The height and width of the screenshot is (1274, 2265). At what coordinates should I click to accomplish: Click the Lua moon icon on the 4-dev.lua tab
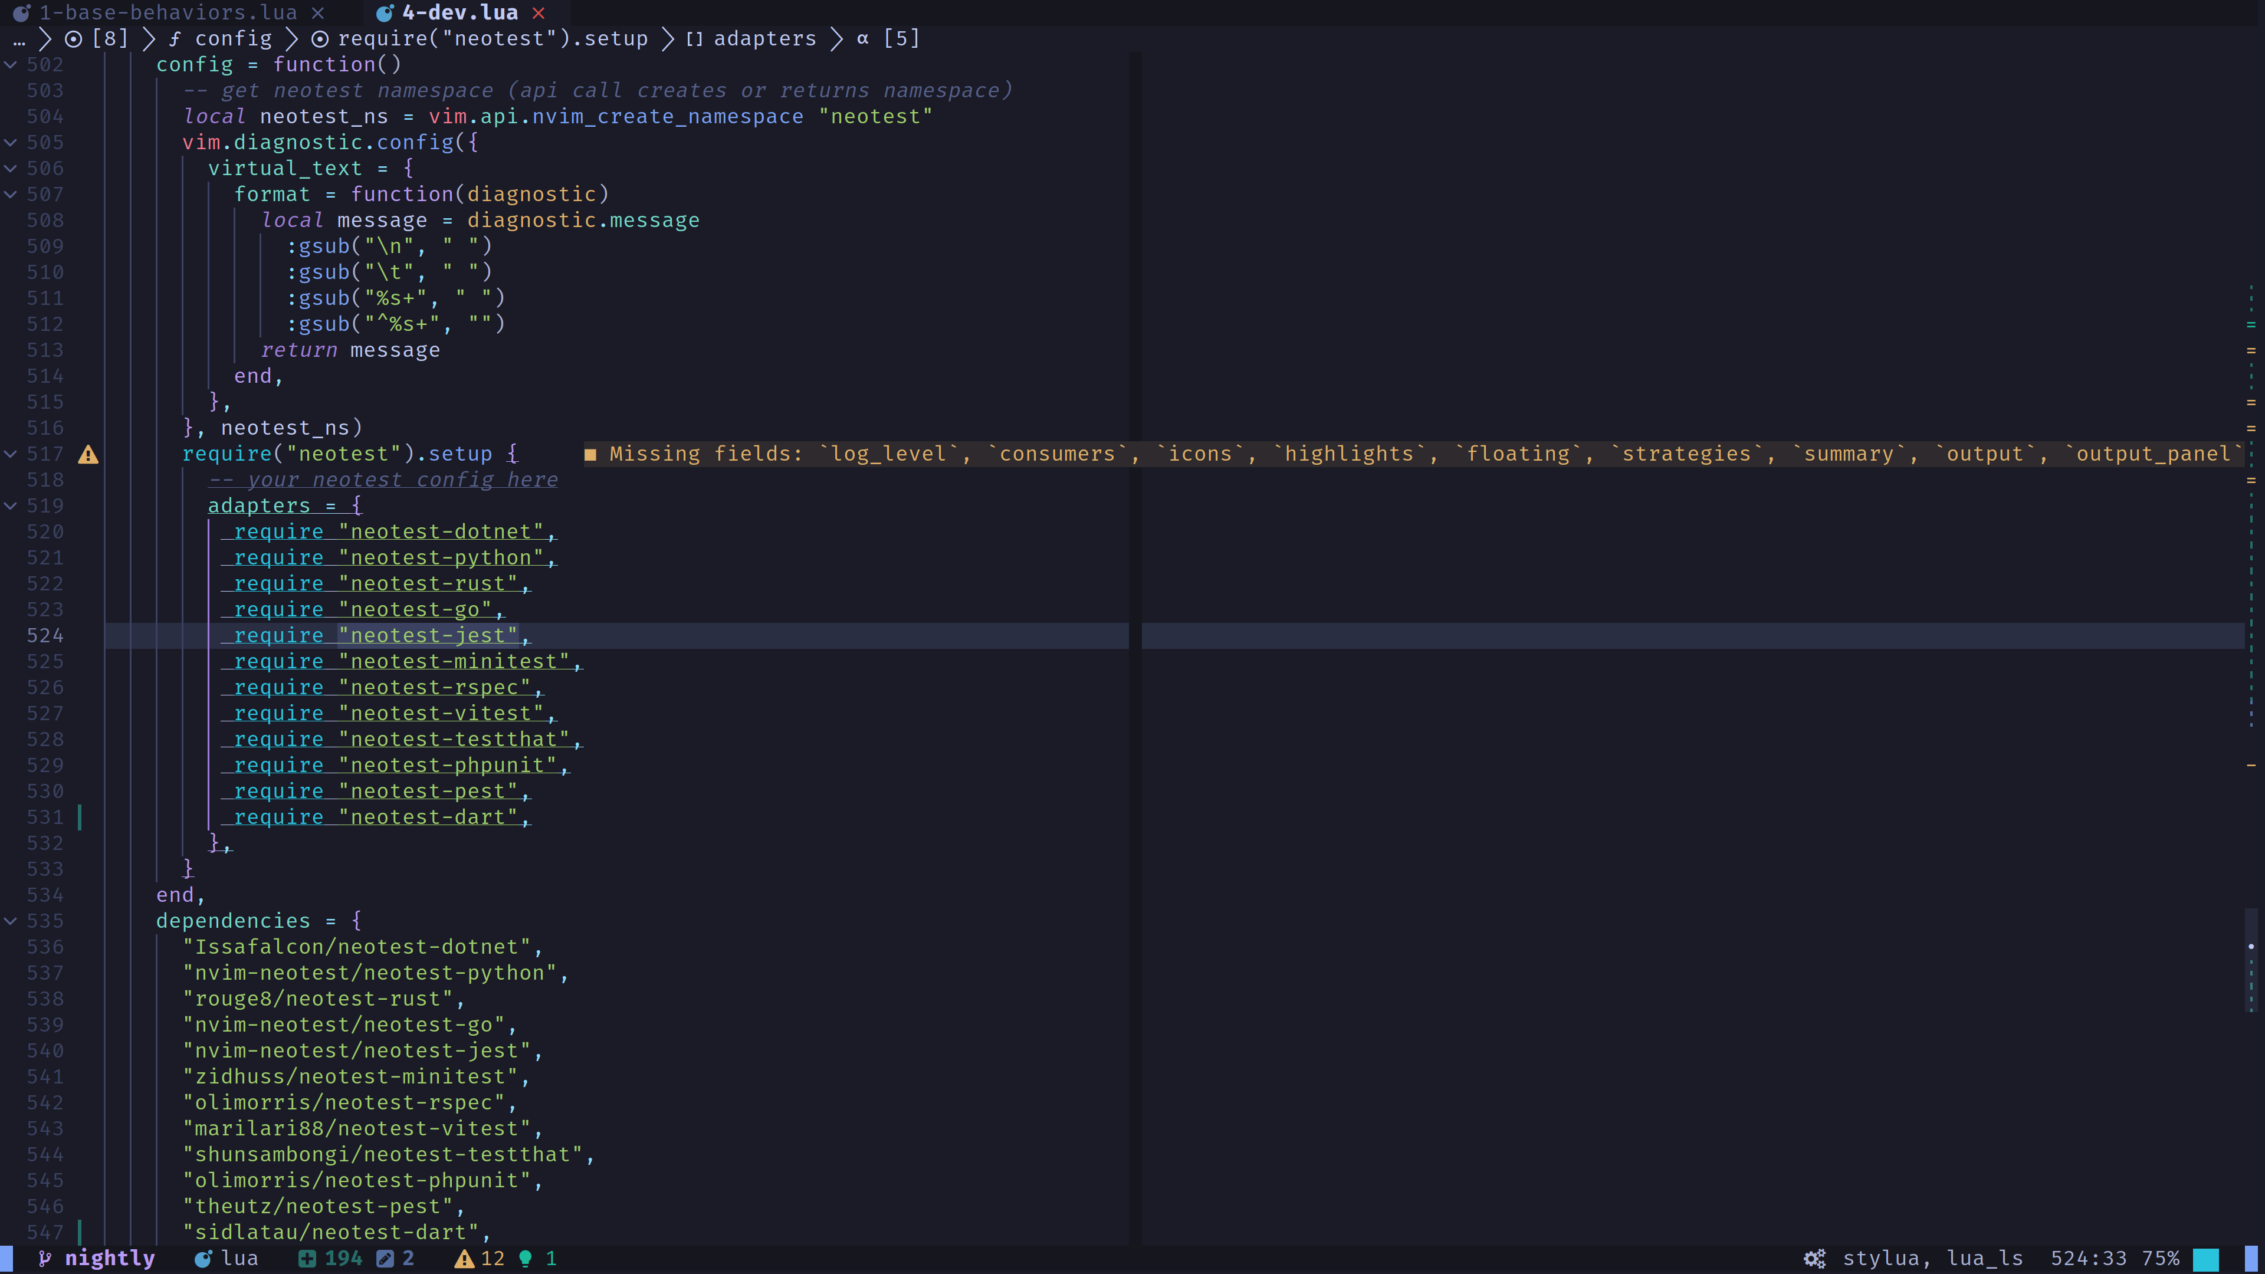click(x=384, y=13)
